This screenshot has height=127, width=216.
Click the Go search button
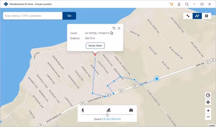[x=69, y=16]
